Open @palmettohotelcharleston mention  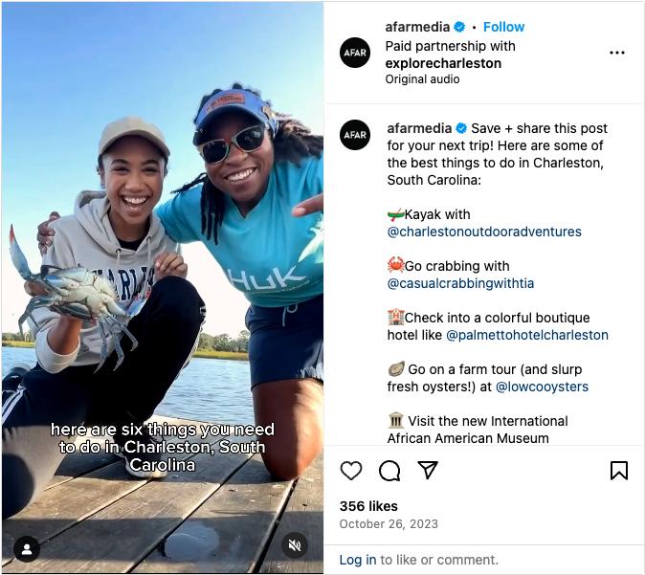527,335
